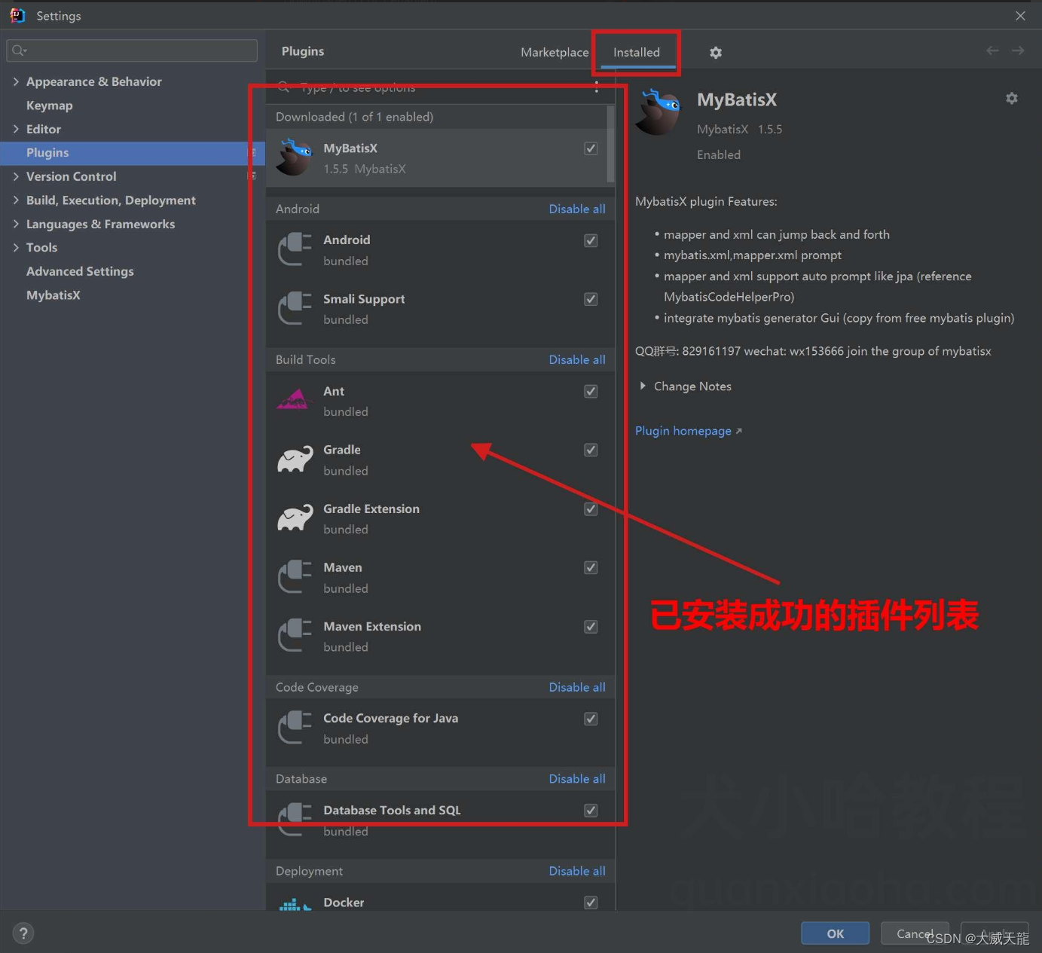
Task: Uncheck Code Coverage for Java
Action: click(x=591, y=719)
